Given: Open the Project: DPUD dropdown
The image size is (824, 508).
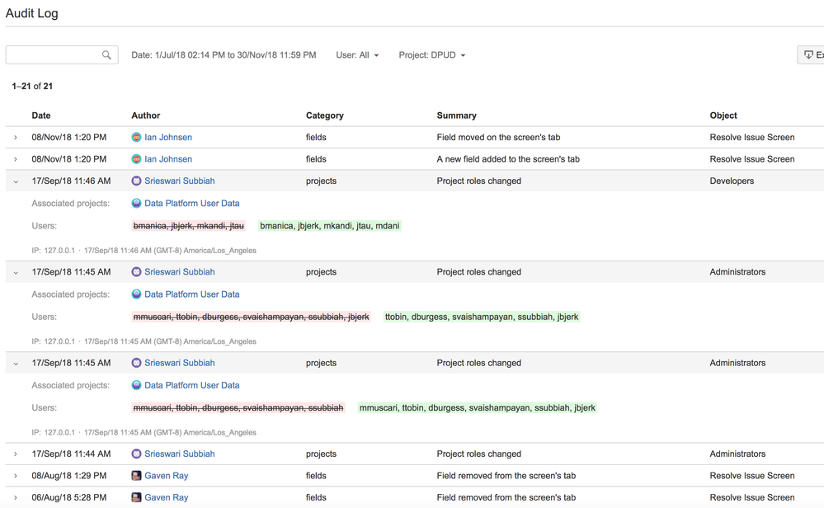Looking at the screenshot, I should click(x=432, y=54).
